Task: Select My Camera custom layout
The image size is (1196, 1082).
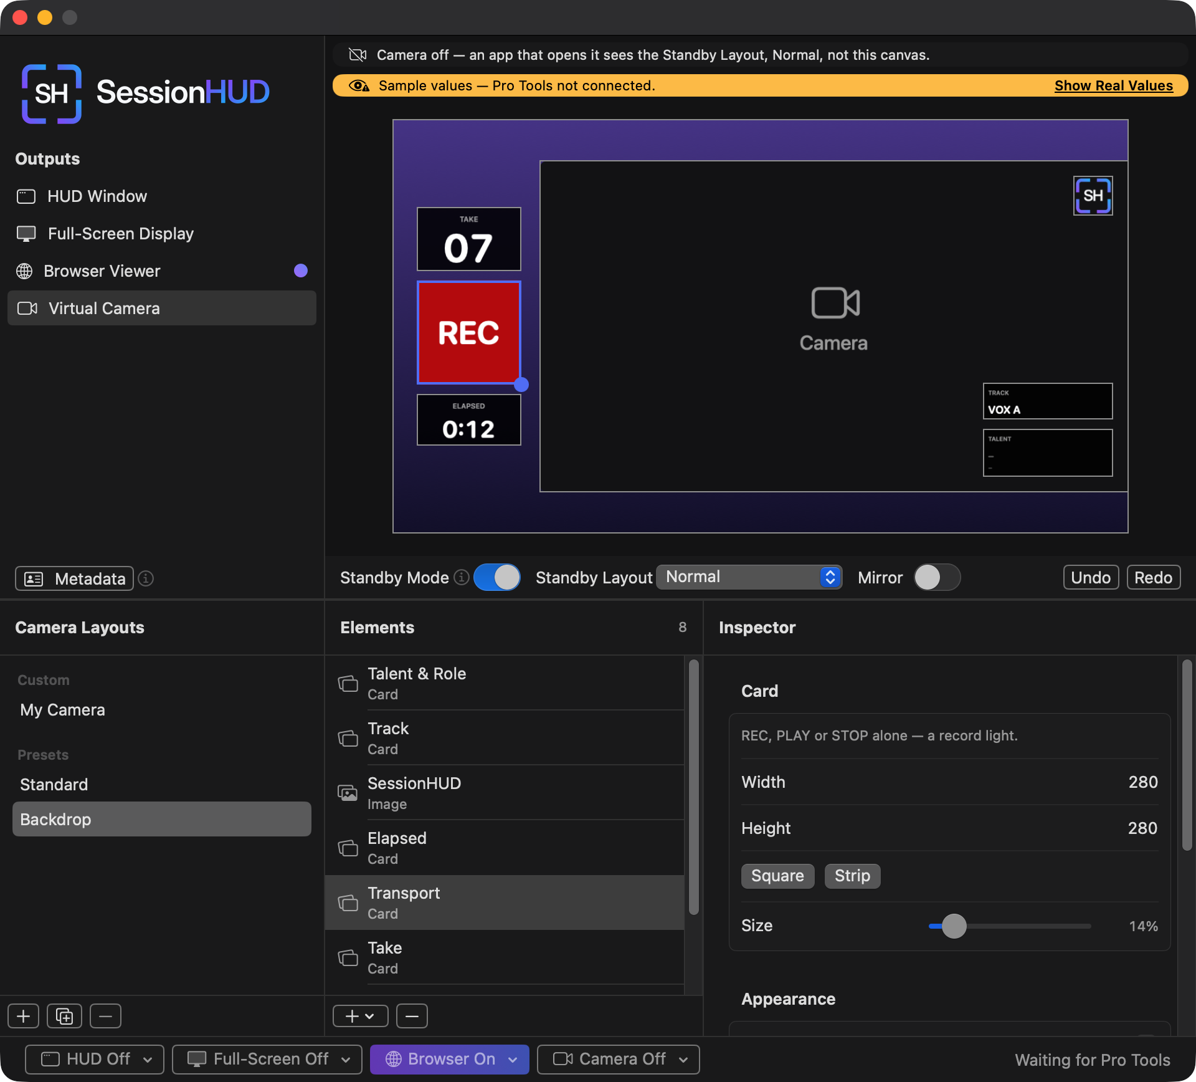Action: click(x=162, y=710)
